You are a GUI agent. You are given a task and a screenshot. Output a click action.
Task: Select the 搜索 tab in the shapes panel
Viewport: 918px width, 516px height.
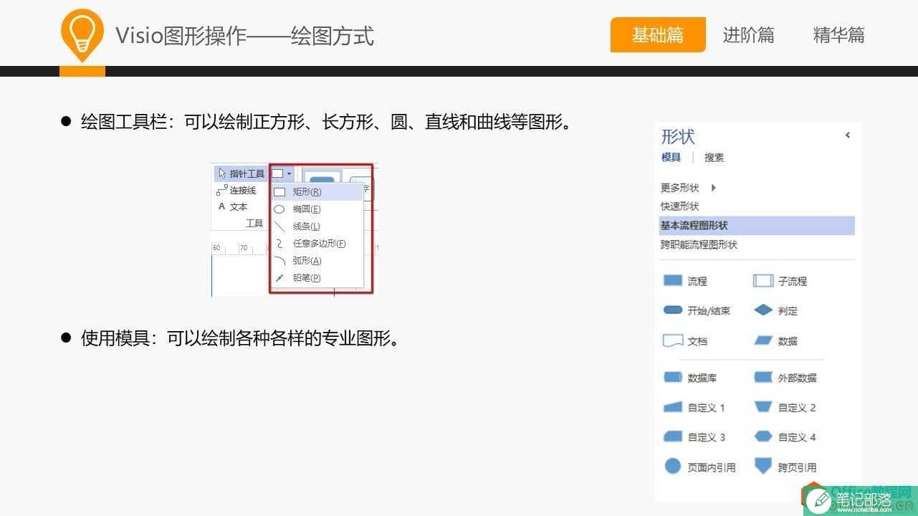(714, 158)
